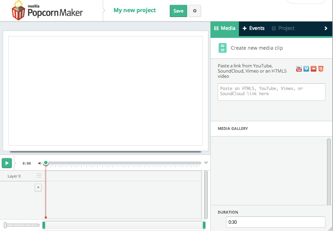Open project settings gear icon
The width and height of the screenshot is (333, 231).
click(194, 11)
